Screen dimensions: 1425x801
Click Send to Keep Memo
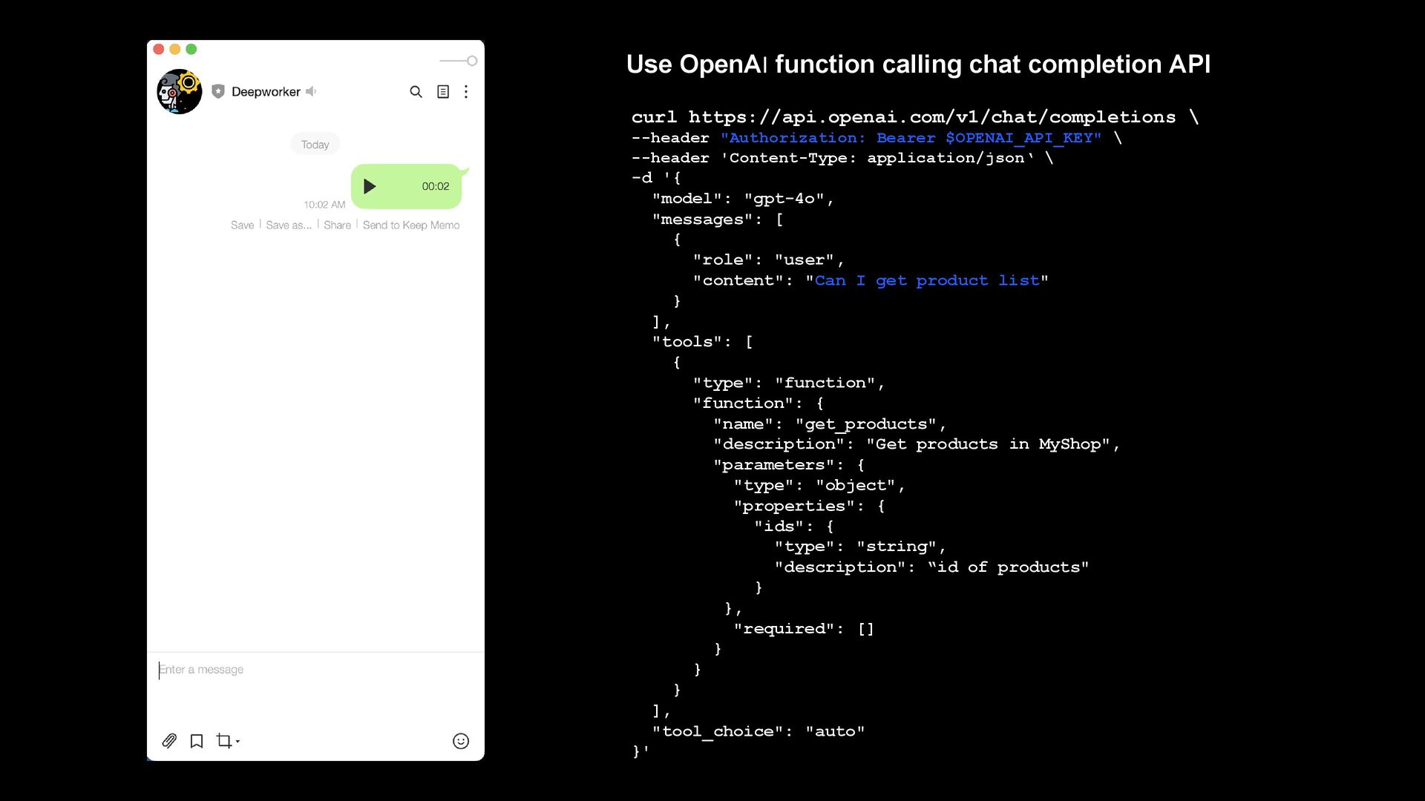411,225
